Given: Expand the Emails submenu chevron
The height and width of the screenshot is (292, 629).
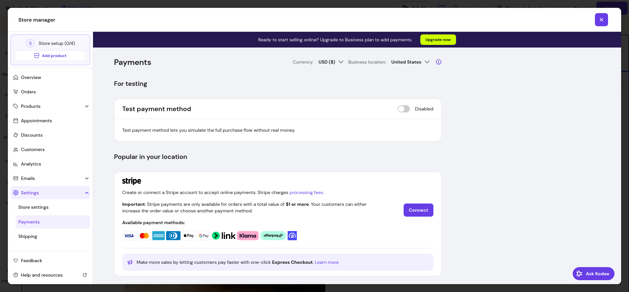Looking at the screenshot, I should pyautogui.click(x=87, y=178).
